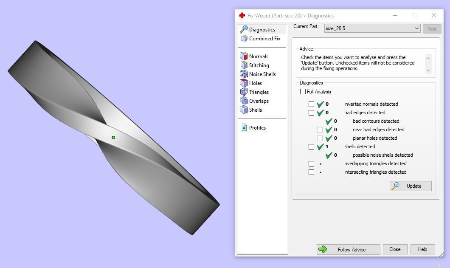The width and height of the screenshot is (450, 268).
Task: Toggle near bad edges detected checkbox
Action: [320, 130]
